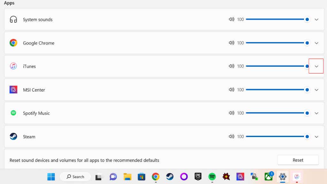Click the Spotify Music volume slider
Screen dimensions: 327x184
coord(278,113)
